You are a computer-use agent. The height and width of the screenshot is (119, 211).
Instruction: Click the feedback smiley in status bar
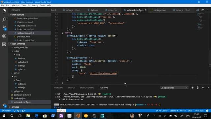tap(207, 111)
